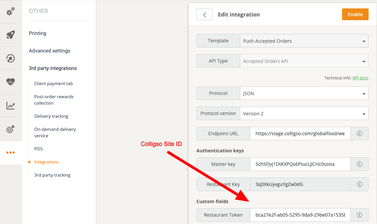Select Delivery tracking in submenu

(51, 116)
